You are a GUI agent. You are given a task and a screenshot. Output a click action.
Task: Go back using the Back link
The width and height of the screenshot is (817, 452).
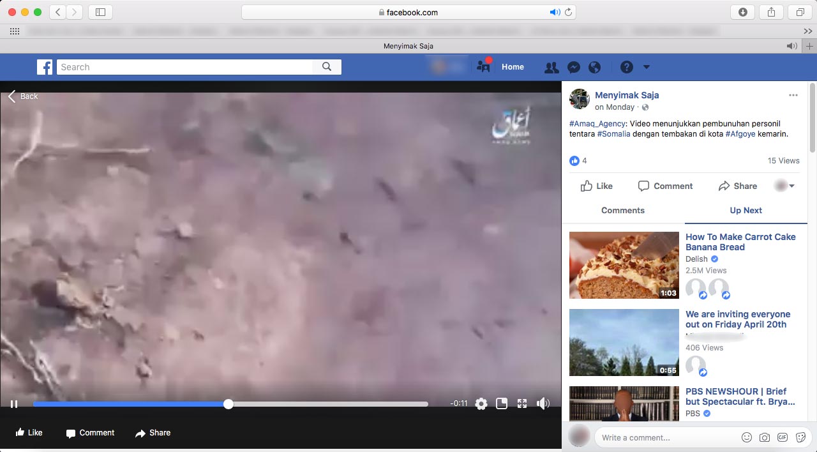23,96
